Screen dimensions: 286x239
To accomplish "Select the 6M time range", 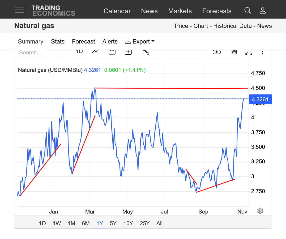I will pyautogui.click(x=86, y=223).
